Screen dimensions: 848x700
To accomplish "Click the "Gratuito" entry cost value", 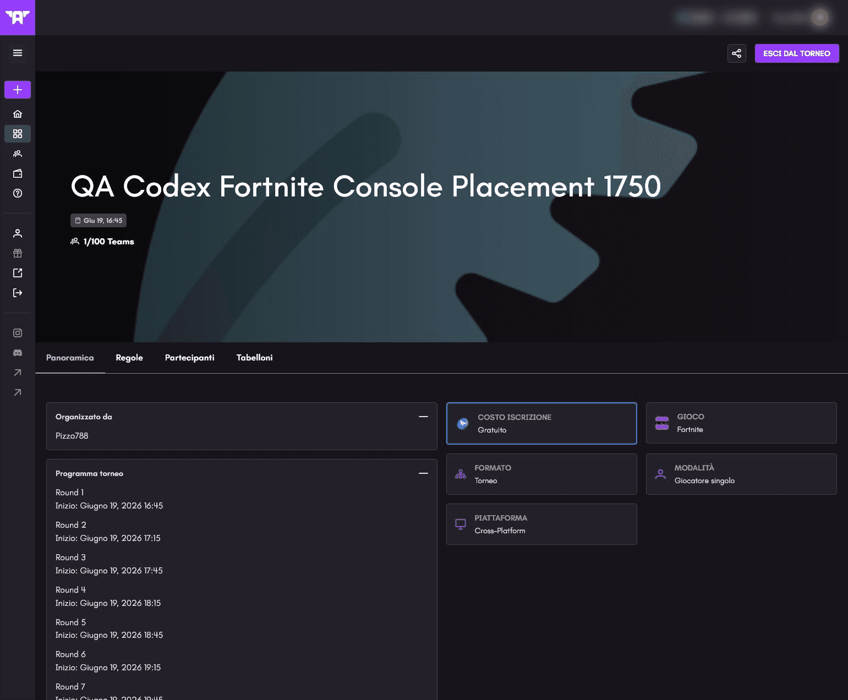I will [x=492, y=430].
